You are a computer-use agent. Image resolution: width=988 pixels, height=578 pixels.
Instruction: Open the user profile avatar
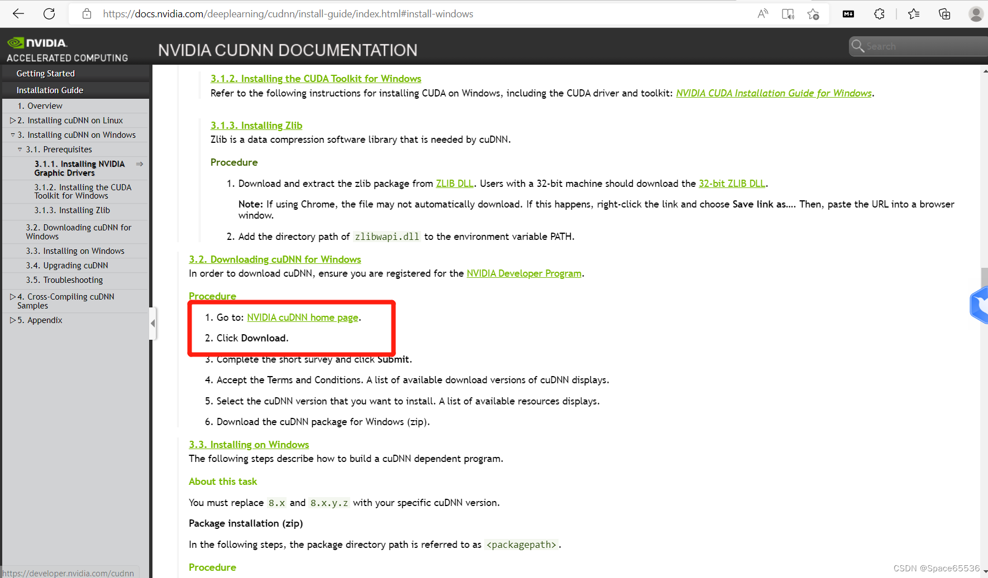[976, 14]
